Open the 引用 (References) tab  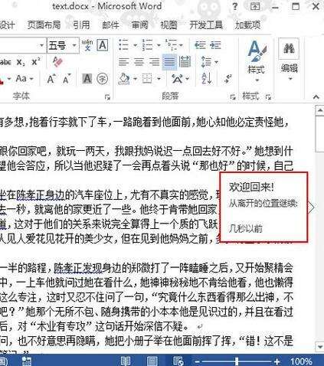(x=81, y=25)
